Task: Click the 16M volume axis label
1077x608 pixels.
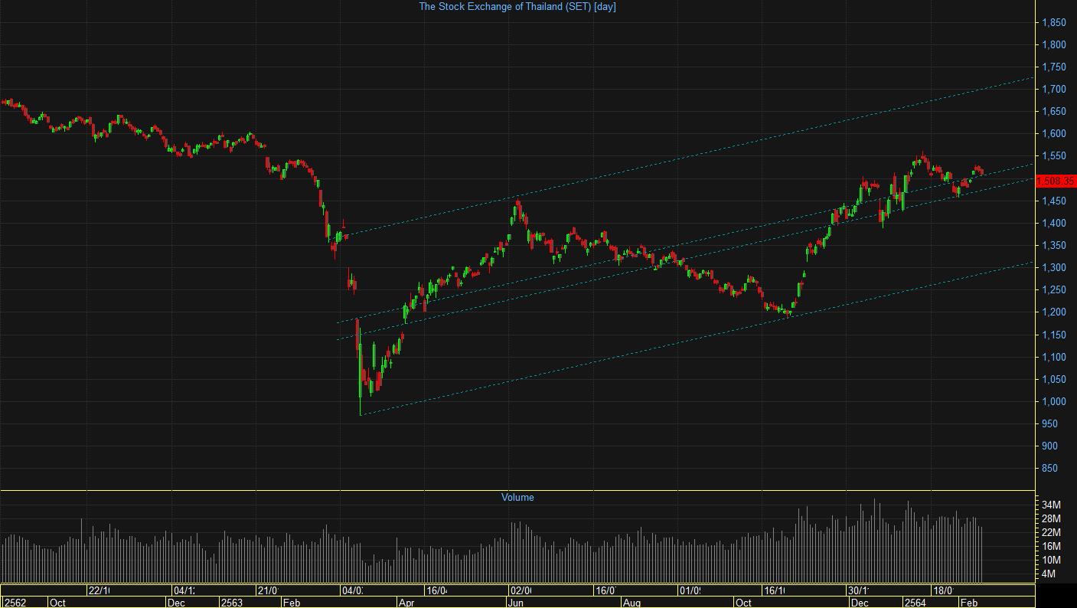Action: tap(1051, 546)
